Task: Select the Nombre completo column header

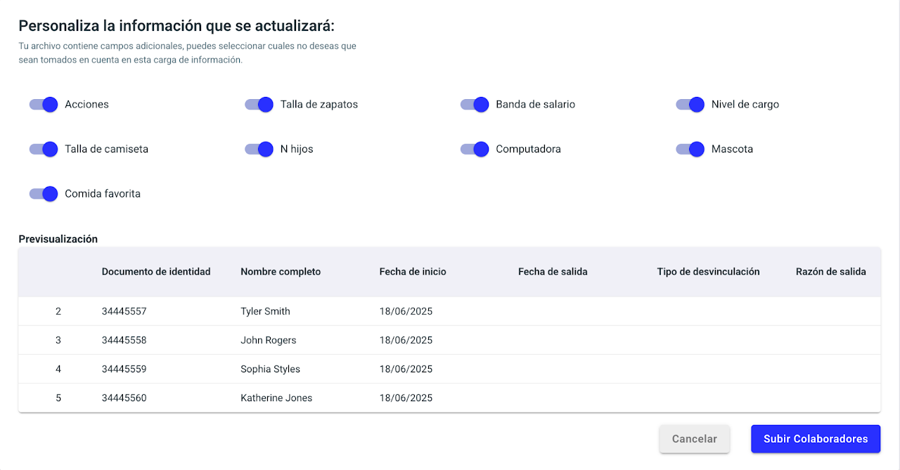Action: click(281, 272)
